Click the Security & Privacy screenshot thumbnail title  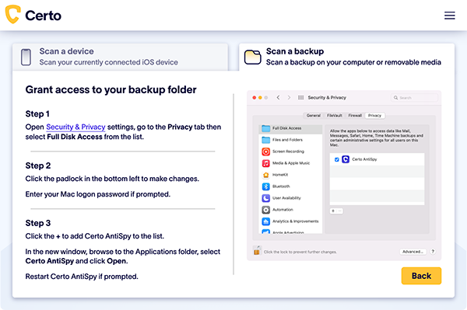(x=327, y=97)
